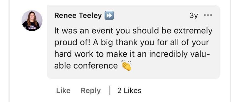View who gave the 2 Likes
The image size is (240, 102).
coord(129,91)
